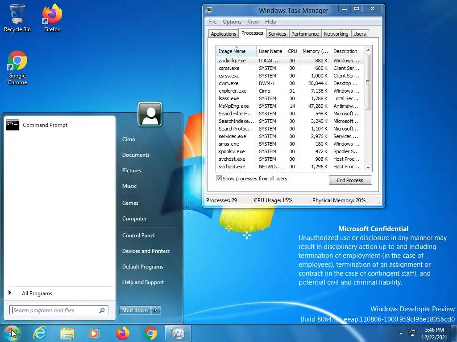Open Cirno user folder link
Screen dimensions: 457x342
click(x=129, y=139)
